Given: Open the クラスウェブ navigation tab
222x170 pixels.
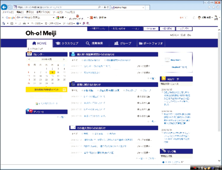Looking at the screenshot, I should click(67, 43).
